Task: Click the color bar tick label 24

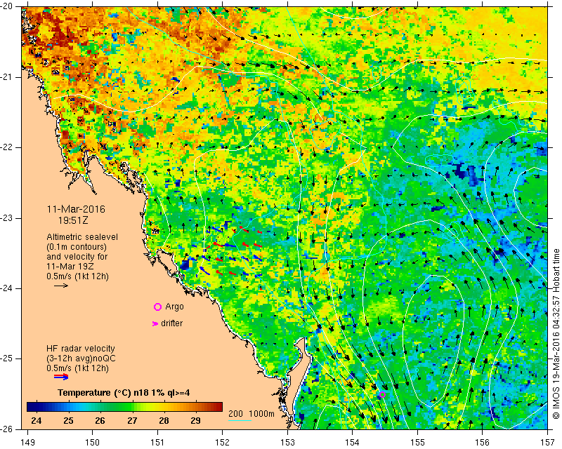Action: click(x=37, y=420)
